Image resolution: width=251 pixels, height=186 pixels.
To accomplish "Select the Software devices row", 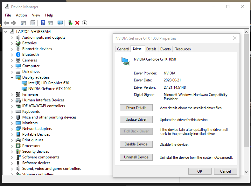I will click(x=36, y=163).
